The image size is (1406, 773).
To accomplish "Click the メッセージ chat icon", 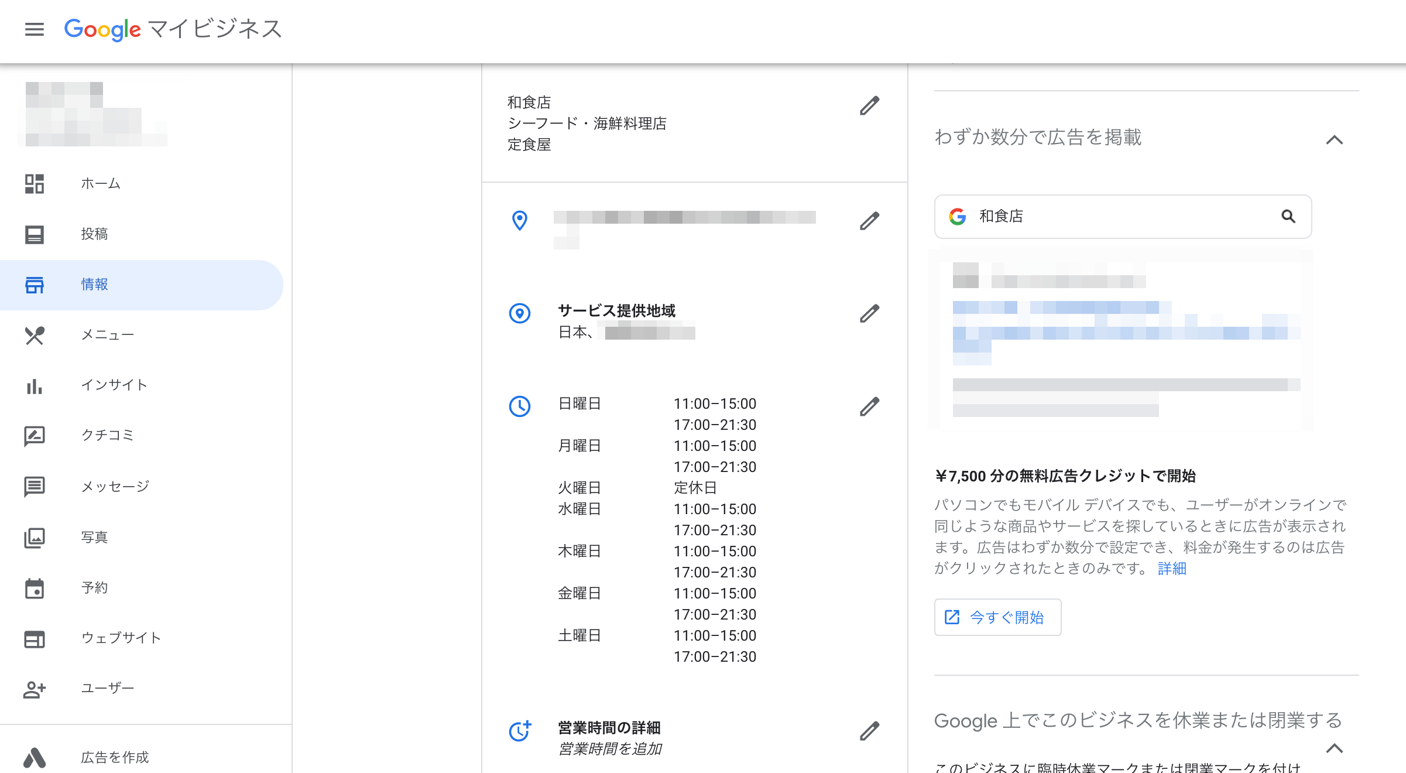I will pos(35,487).
